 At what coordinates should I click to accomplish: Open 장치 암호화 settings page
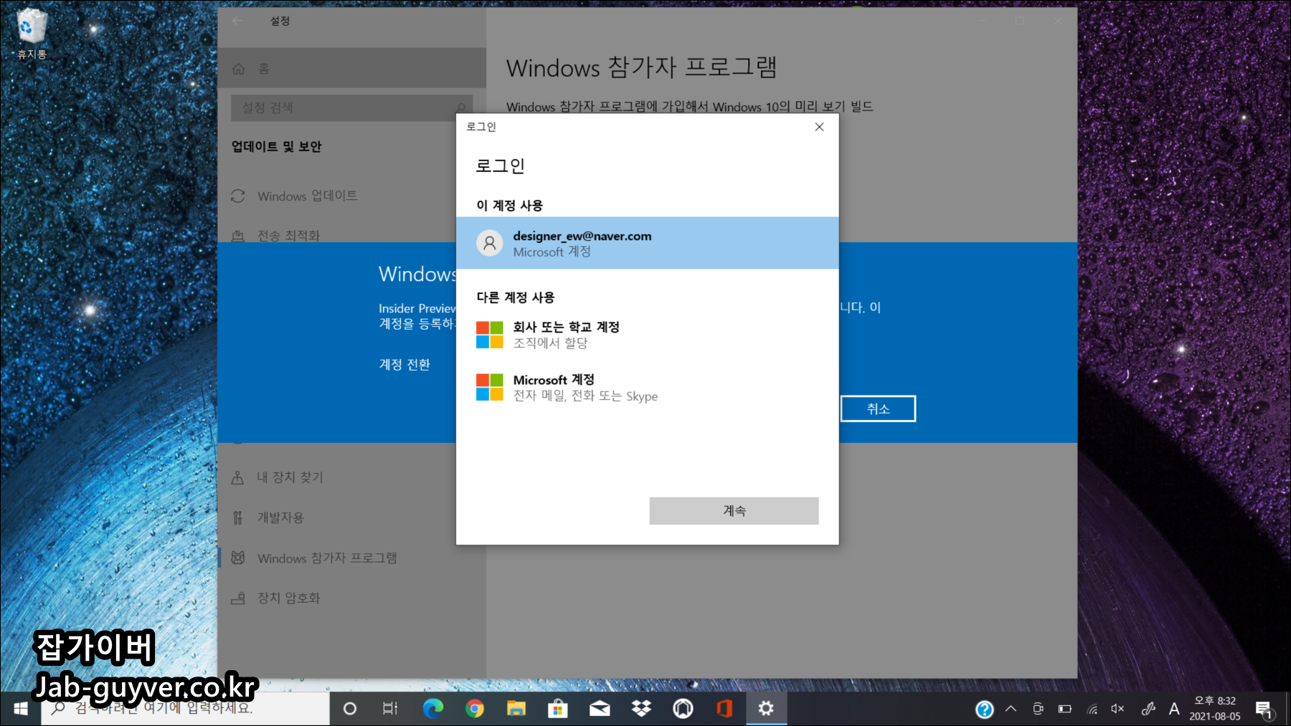pyautogui.click(x=351, y=598)
